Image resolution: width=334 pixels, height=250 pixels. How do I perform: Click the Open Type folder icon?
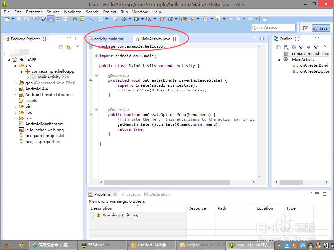click(x=184, y=19)
